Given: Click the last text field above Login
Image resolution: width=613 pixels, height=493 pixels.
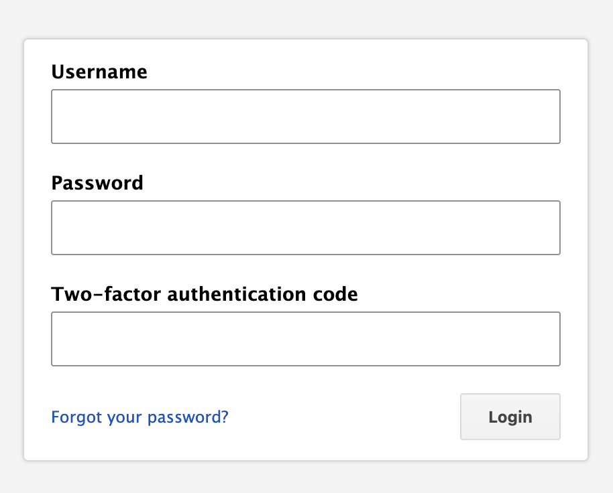Looking at the screenshot, I should coord(306,339).
